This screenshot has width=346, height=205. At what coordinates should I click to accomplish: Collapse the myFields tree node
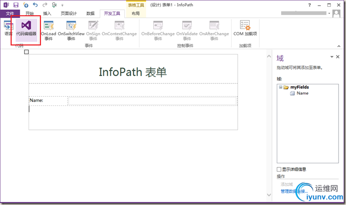[281, 87]
